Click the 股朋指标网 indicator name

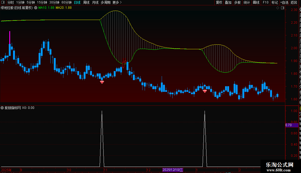tap(13, 108)
